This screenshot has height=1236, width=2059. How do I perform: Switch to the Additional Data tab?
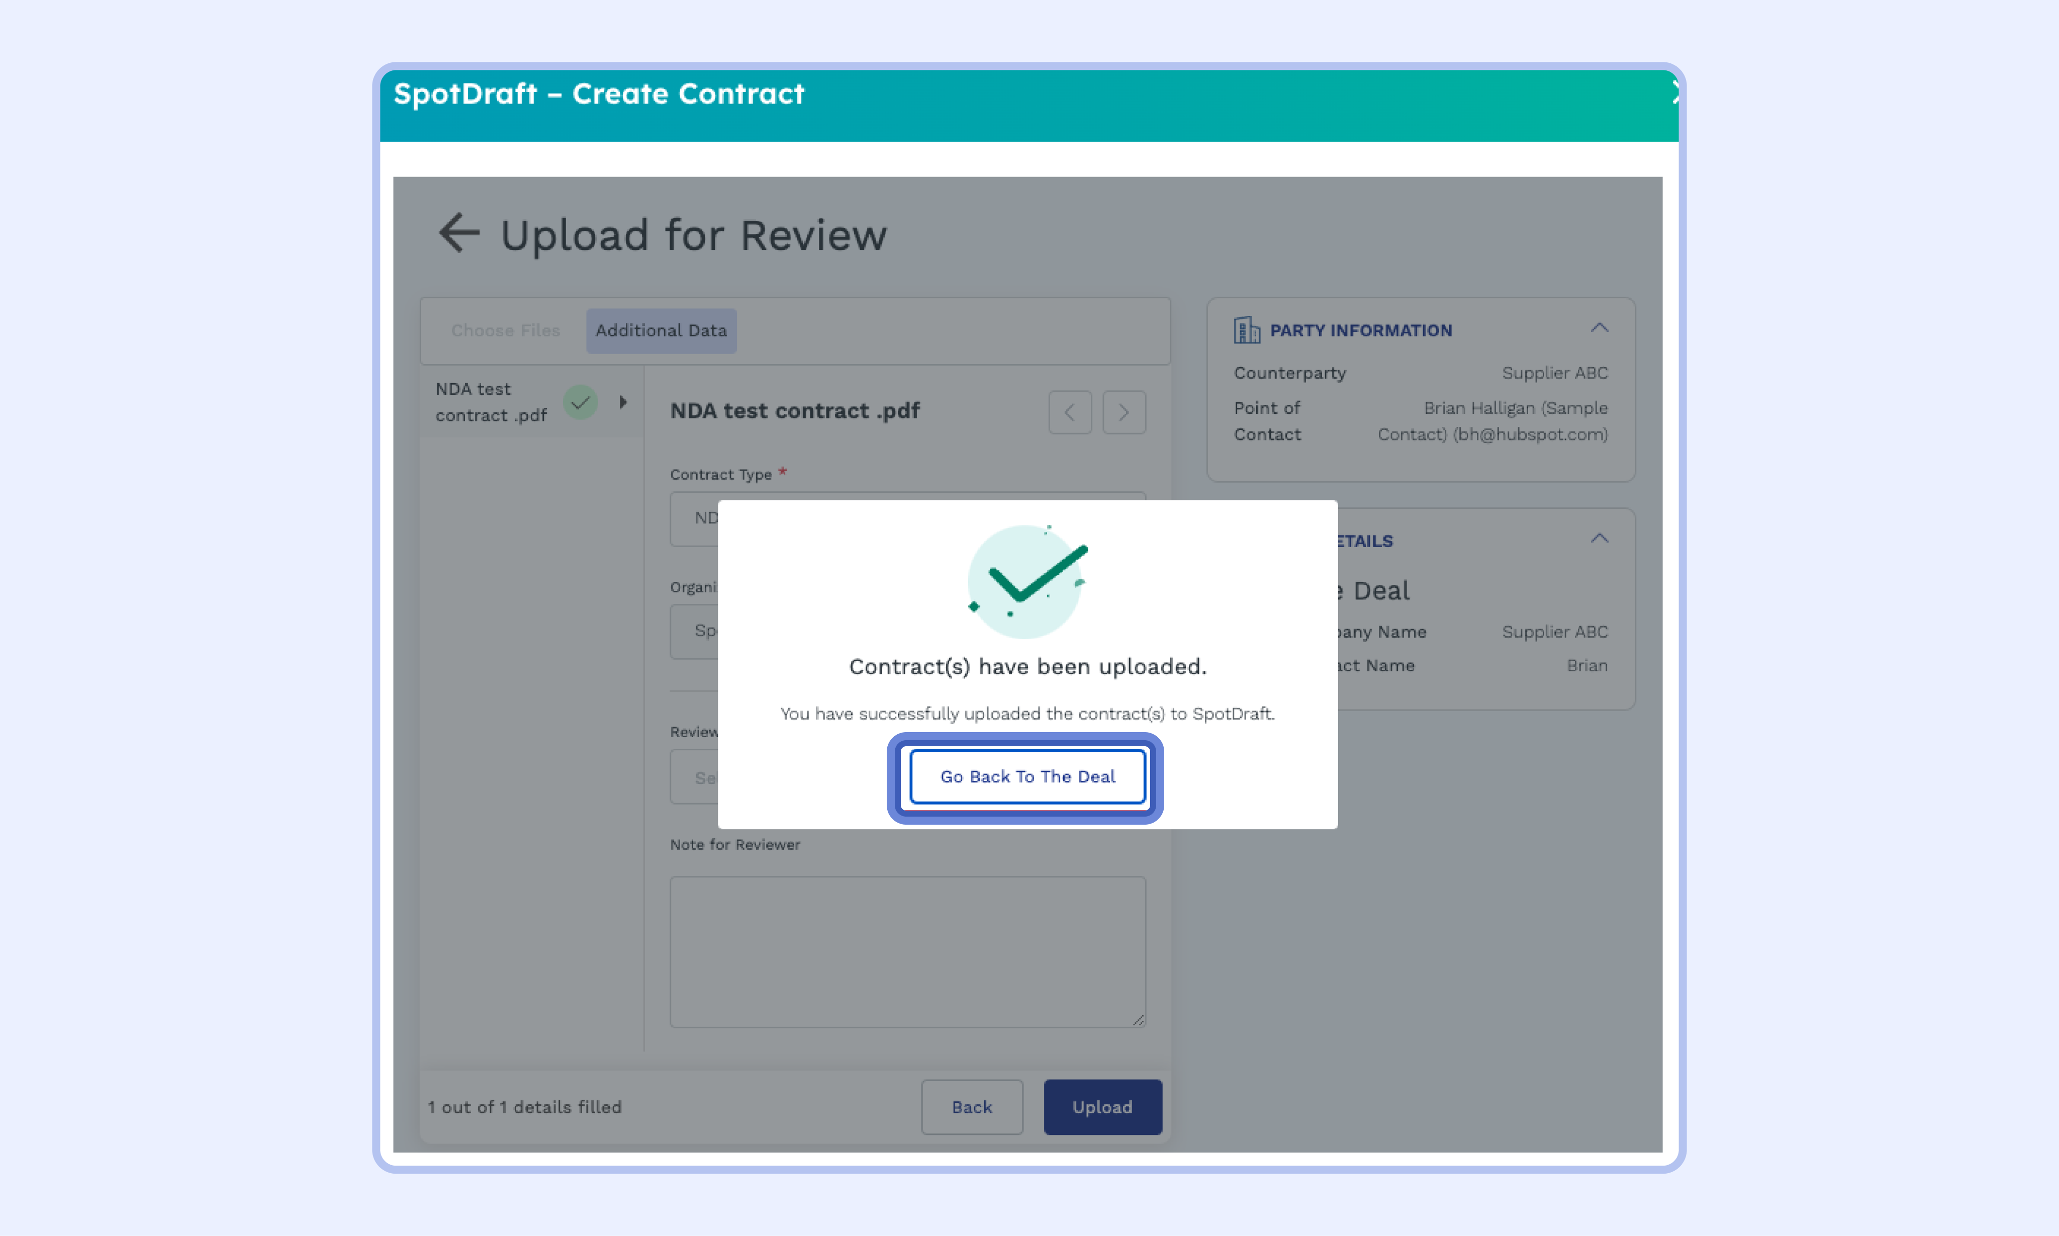[x=661, y=331]
